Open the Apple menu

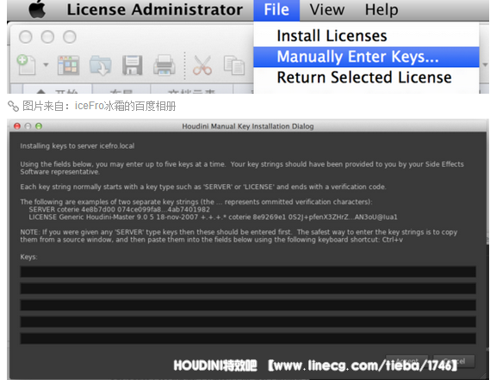point(38,9)
